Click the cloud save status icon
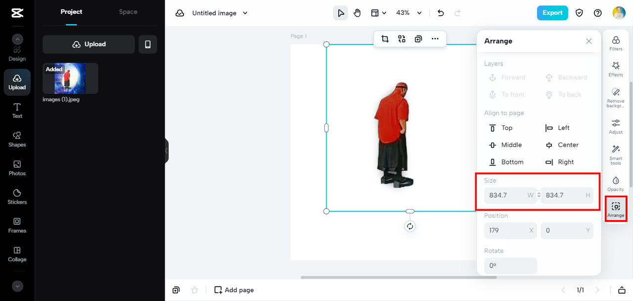 tap(180, 13)
